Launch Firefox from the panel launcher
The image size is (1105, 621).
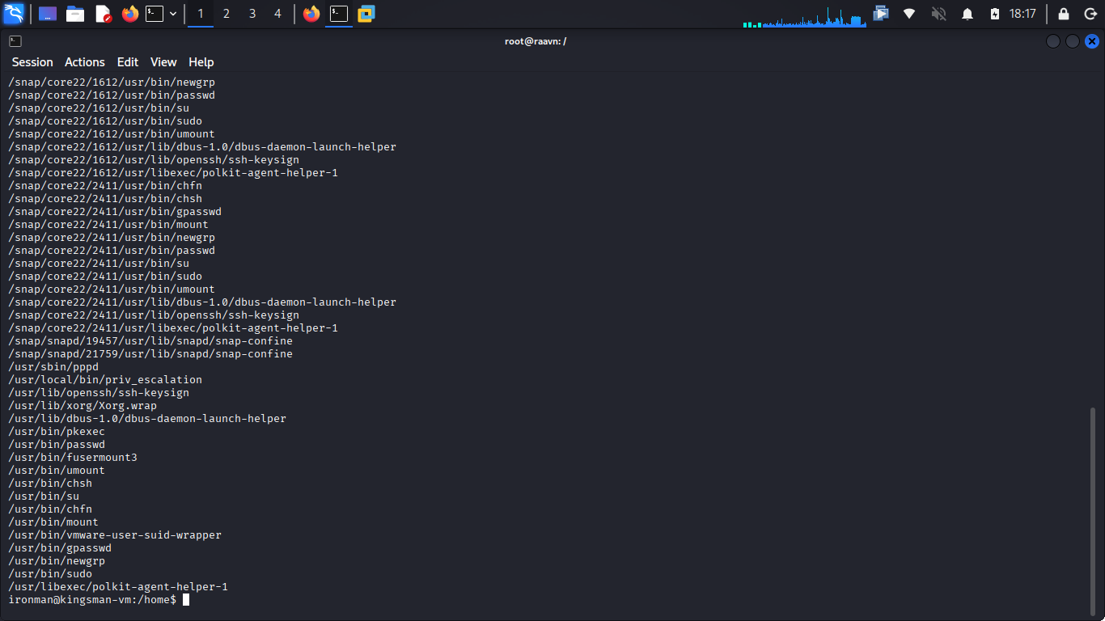130,14
